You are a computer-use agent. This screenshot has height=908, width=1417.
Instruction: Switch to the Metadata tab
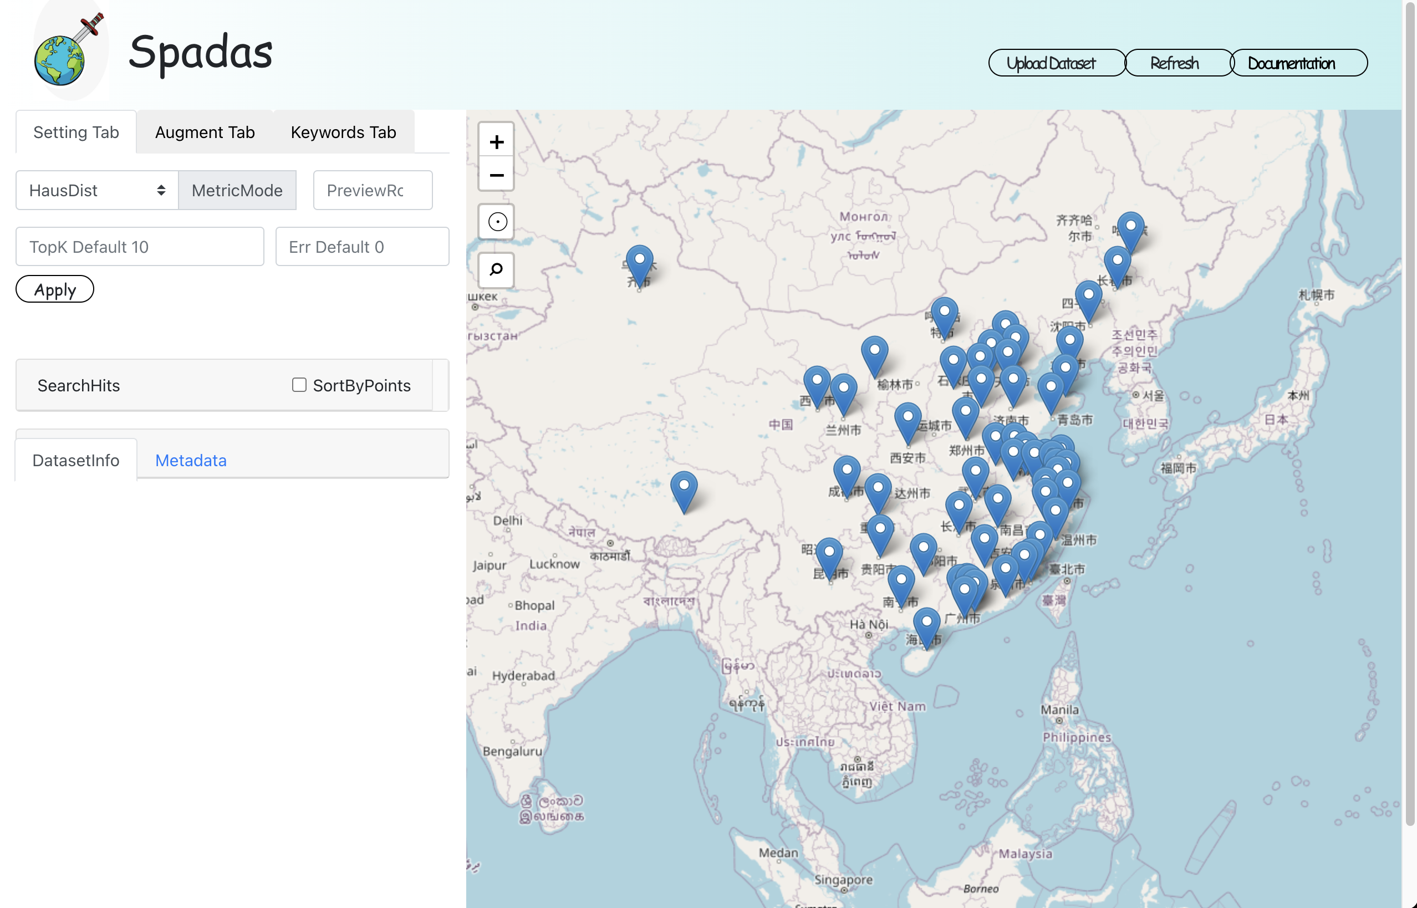click(191, 460)
